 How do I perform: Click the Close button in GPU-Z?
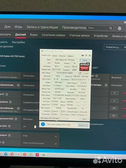click(x=84, y=119)
